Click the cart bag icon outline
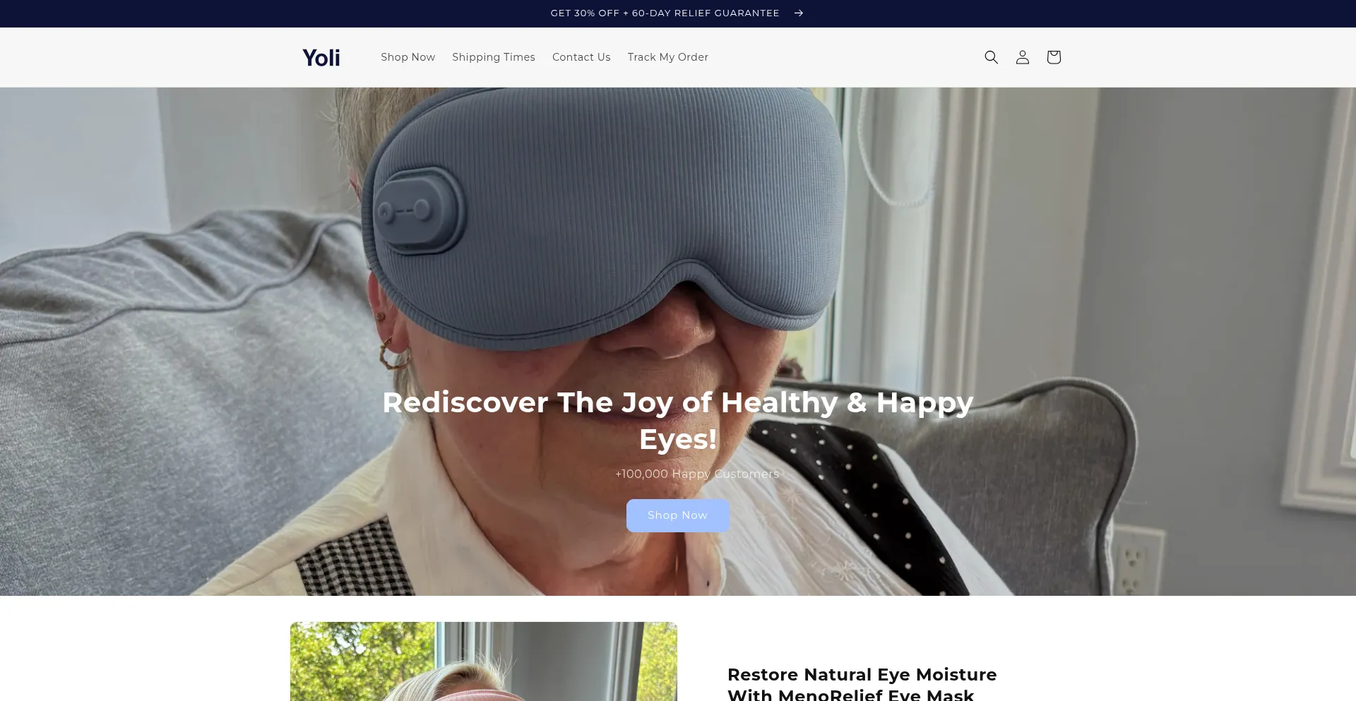Screen dimensions: 1356x701 (1053, 57)
